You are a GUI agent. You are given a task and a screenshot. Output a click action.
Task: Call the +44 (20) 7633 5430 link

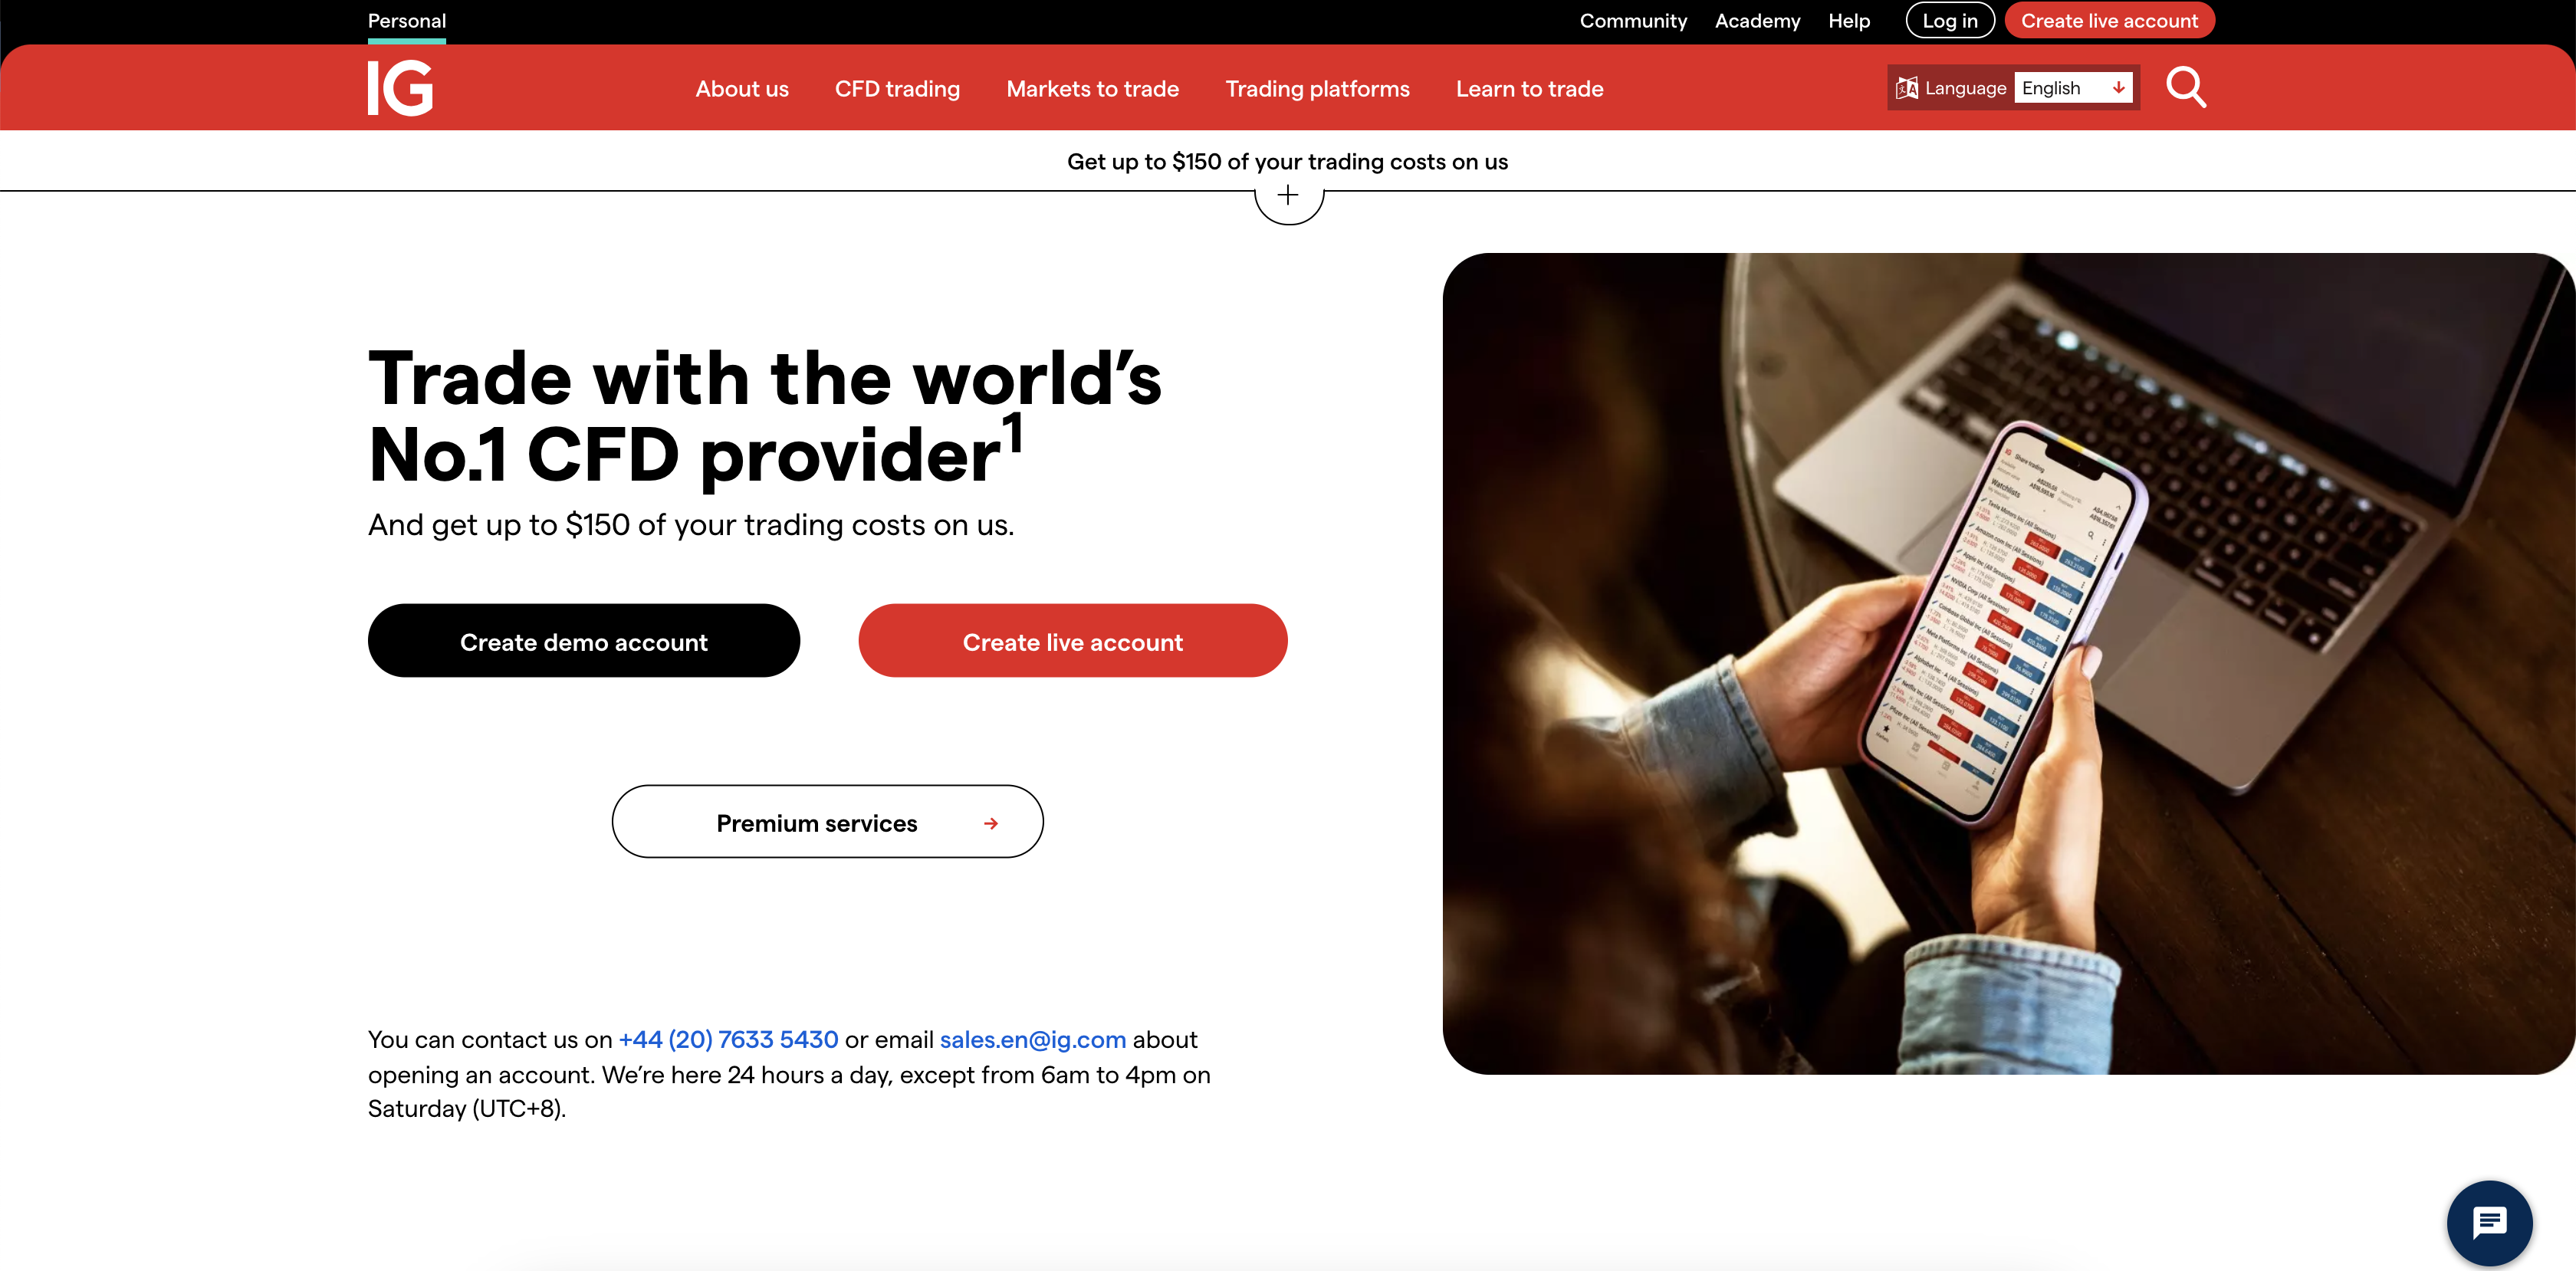(x=728, y=1040)
